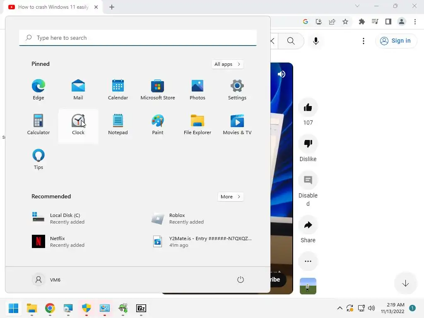Launch the Calculator app
The image size is (424, 318).
(39, 125)
